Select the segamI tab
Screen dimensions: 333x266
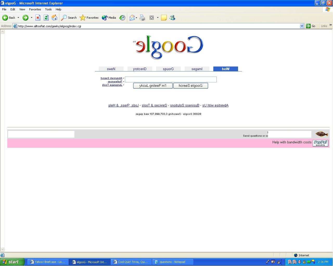197,69
